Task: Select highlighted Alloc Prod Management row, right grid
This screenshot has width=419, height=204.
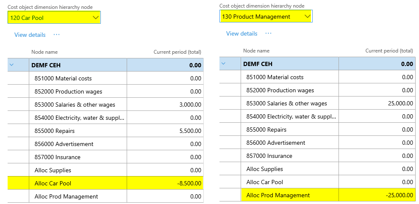Action: [x=278, y=195]
